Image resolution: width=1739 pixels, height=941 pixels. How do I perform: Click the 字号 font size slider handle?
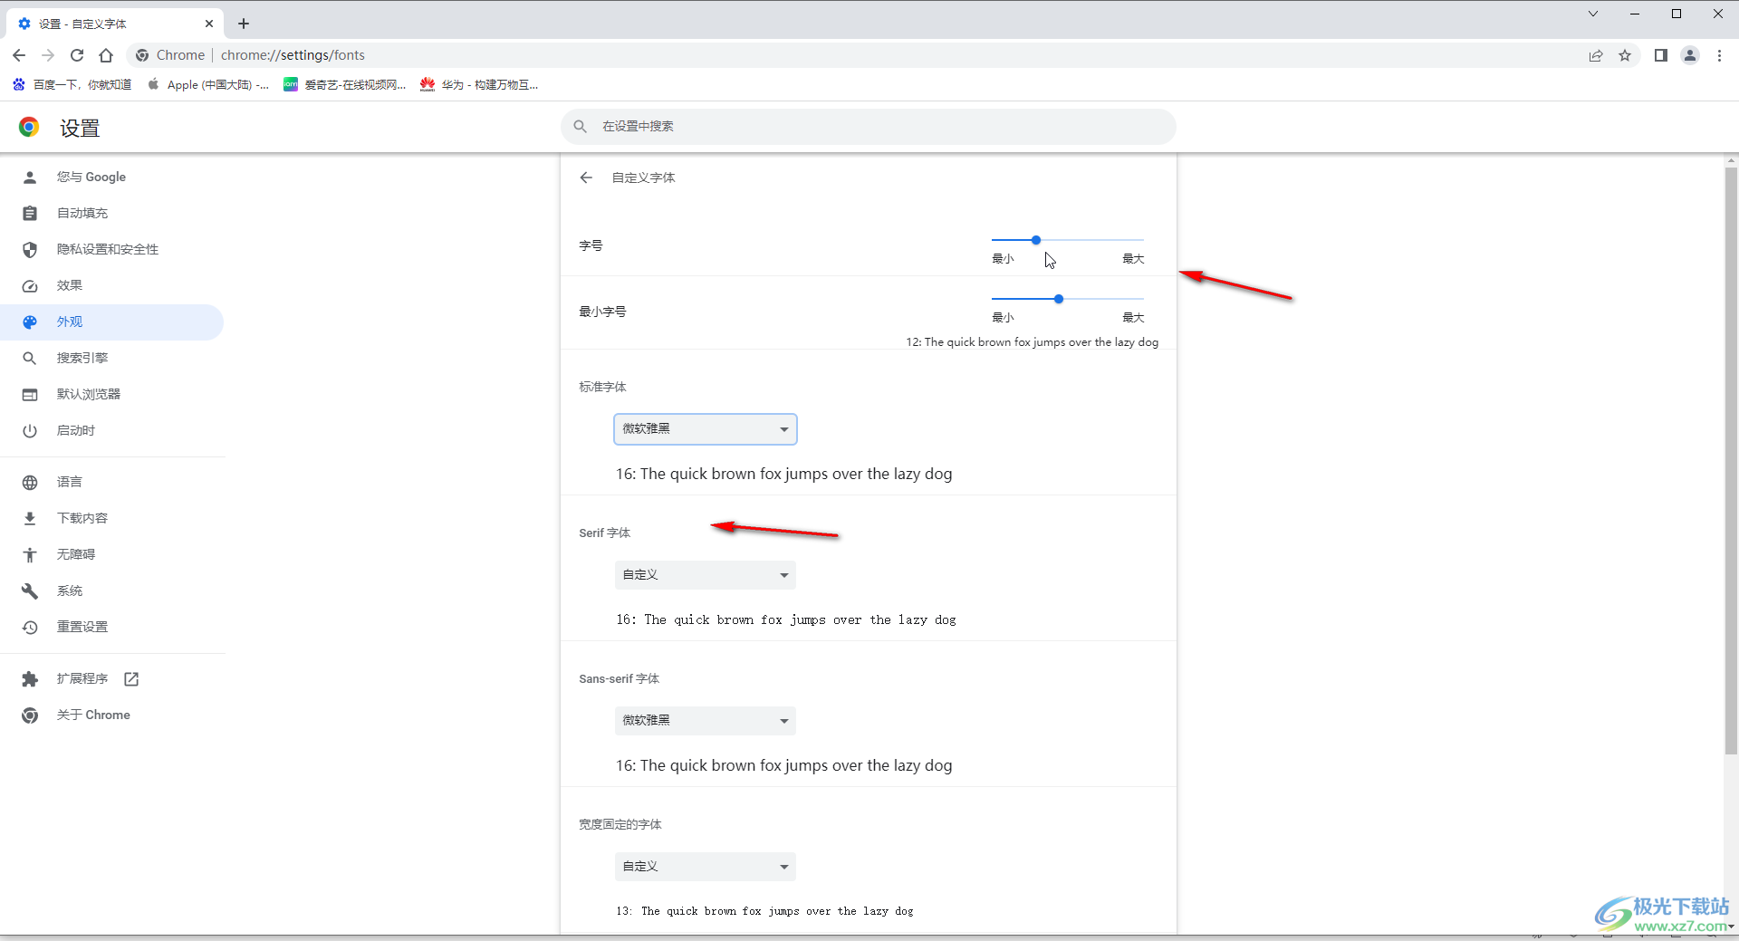1036,240
